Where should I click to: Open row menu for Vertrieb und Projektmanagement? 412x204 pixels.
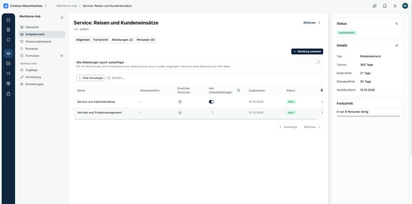pyautogui.click(x=322, y=113)
